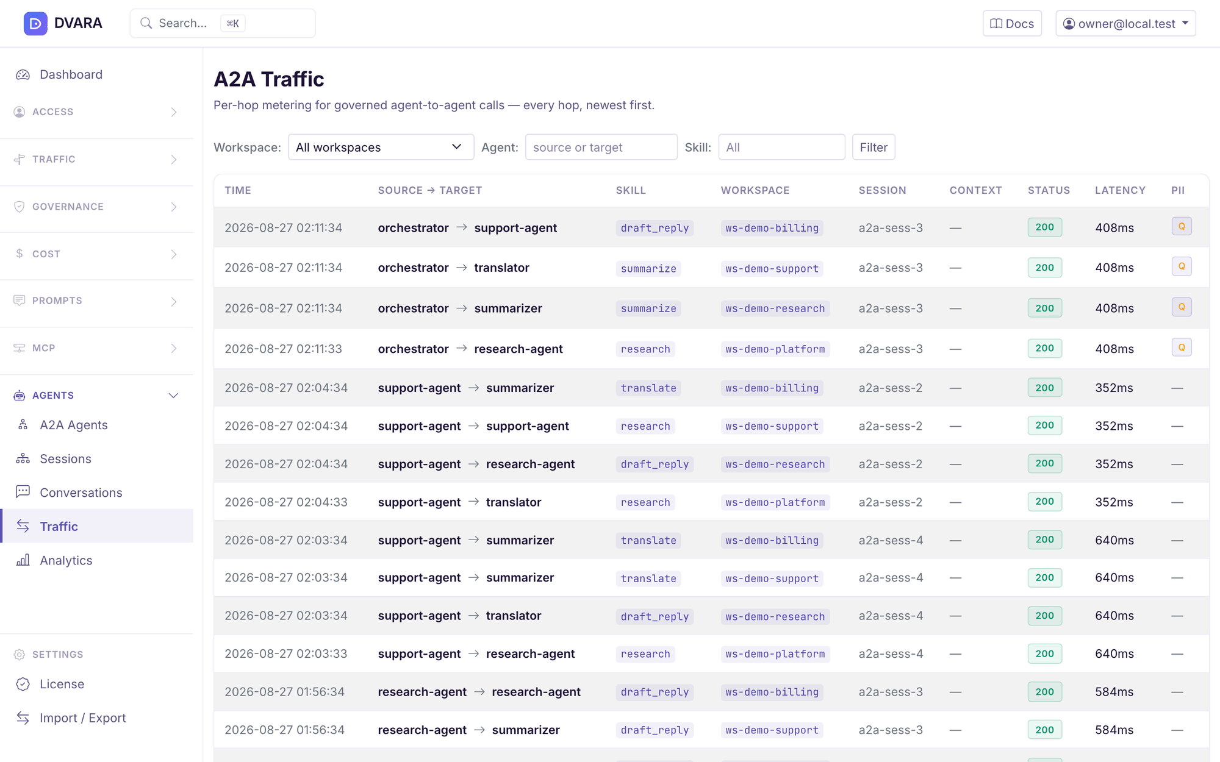Click the Governance shield icon
1220x762 pixels.
click(x=20, y=207)
